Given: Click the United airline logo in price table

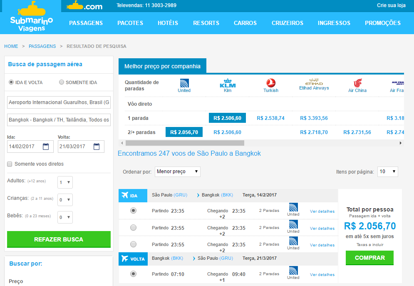Looking at the screenshot, I should (184, 83).
